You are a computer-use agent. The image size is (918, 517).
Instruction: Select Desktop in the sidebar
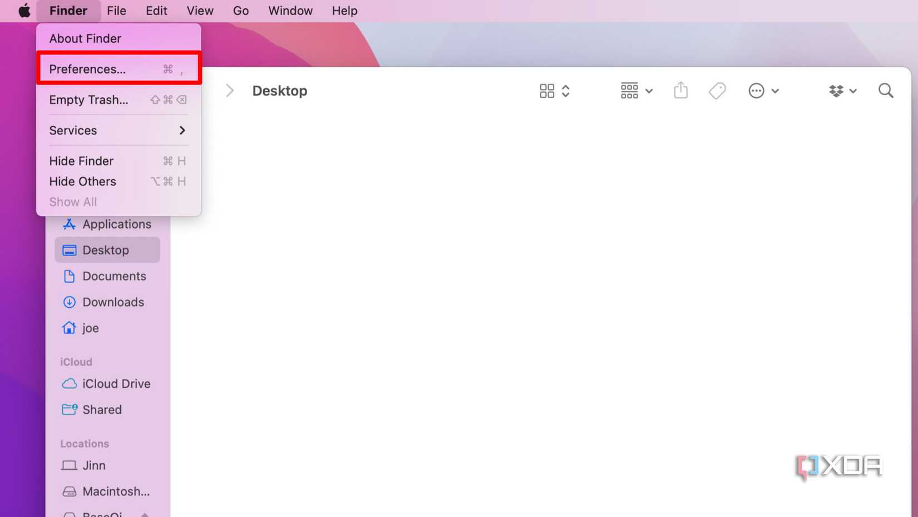(107, 250)
